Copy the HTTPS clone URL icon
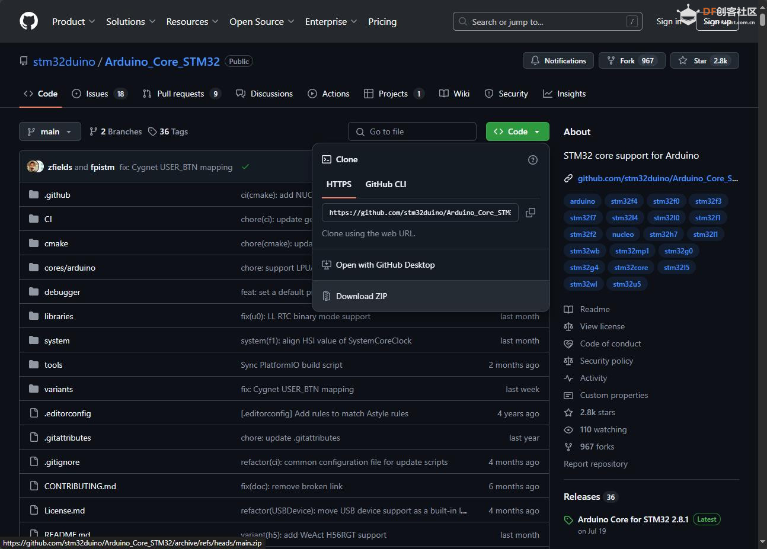 (530, 213)
